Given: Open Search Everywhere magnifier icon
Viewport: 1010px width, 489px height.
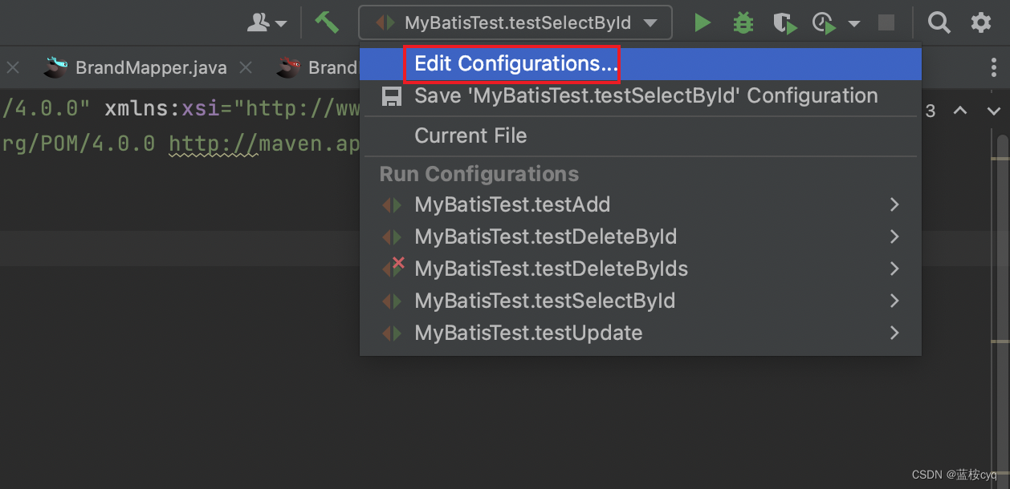Looking at the screenshot, I should coord(939,22).
